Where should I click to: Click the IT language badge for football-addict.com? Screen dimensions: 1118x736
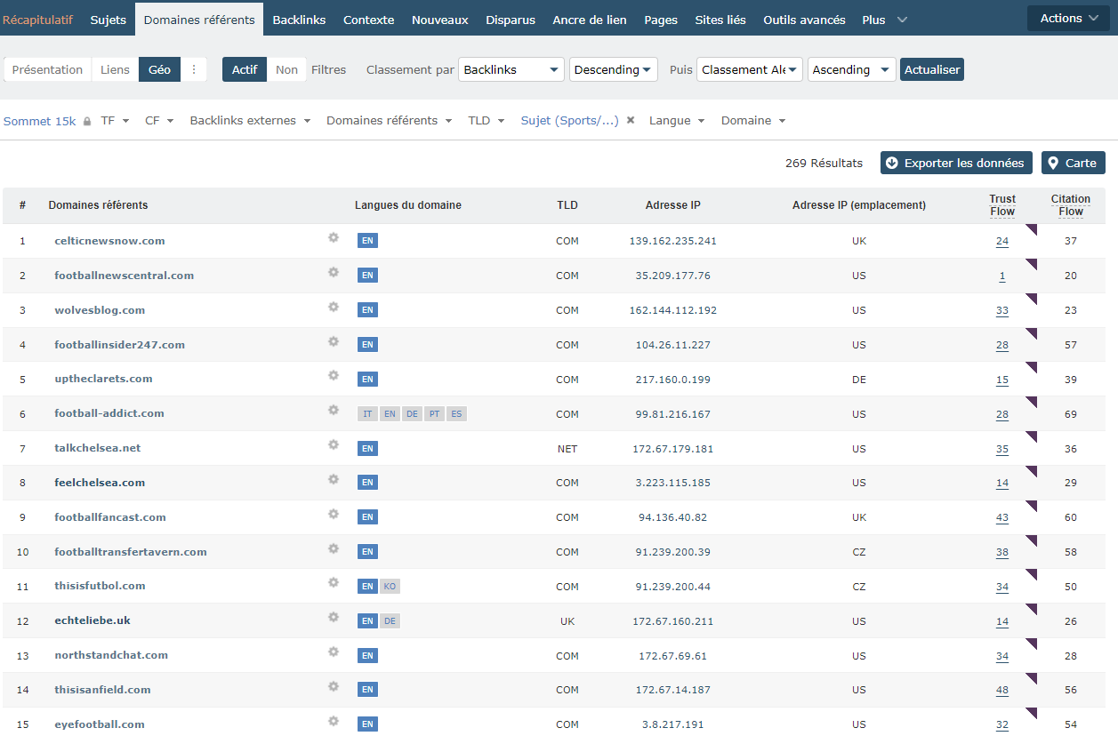(x=367, y=414)
